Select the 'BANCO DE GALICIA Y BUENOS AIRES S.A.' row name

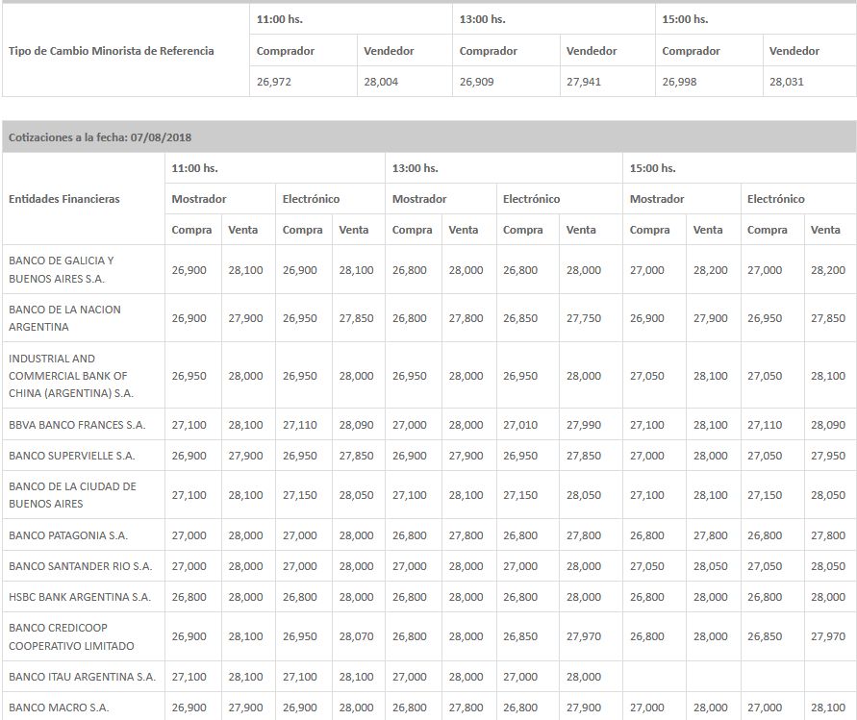point(62,270)
